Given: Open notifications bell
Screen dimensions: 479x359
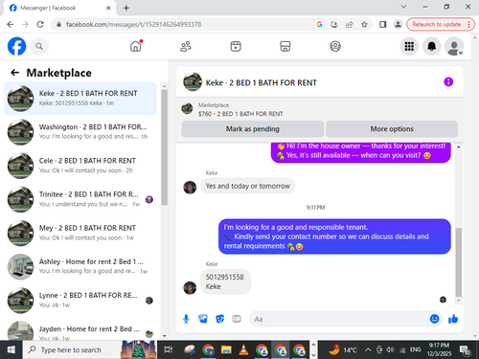Looking at the screenshot, I should 432,47.
